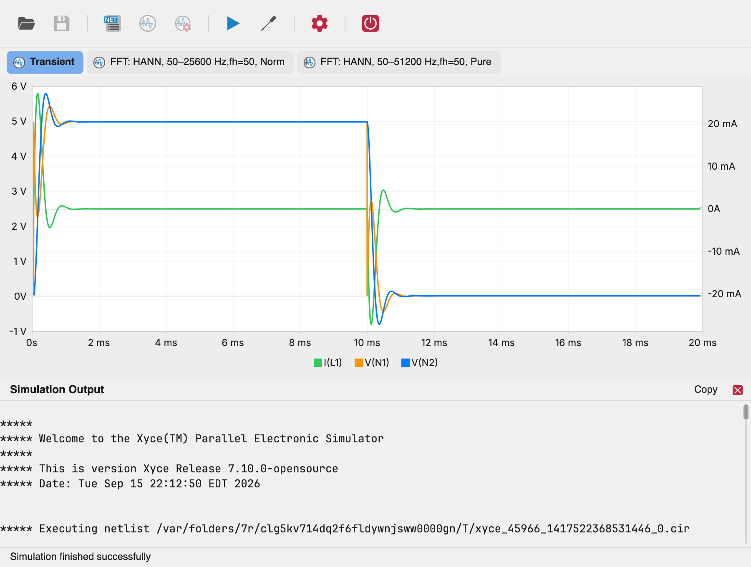Click the Xyce Release 7.10.0 version line
This screenshot has height=567, width=751.
169,469
